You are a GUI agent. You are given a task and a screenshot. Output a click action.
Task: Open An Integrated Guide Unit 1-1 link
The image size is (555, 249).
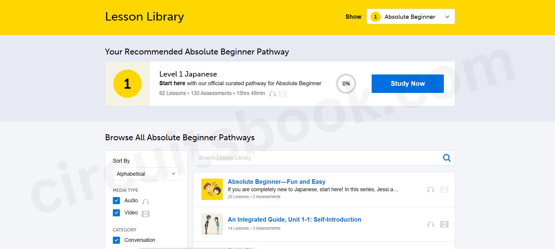[x=294, y=220]
